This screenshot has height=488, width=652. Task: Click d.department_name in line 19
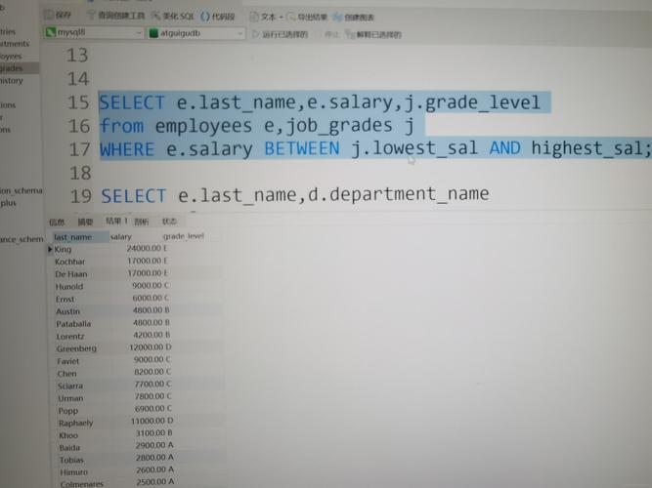399,194
